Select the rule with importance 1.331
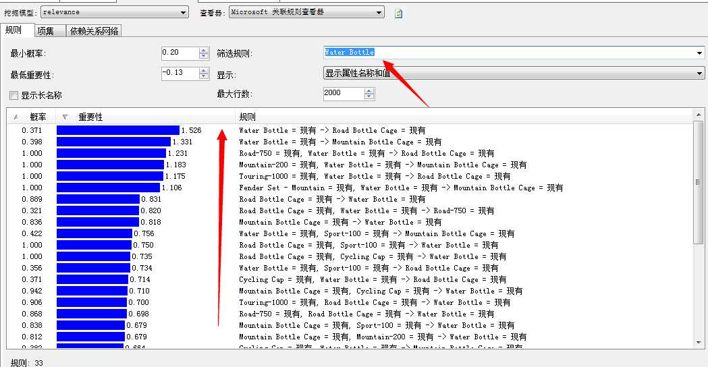This screenshot has width=708, height=367. pos(350,142)
